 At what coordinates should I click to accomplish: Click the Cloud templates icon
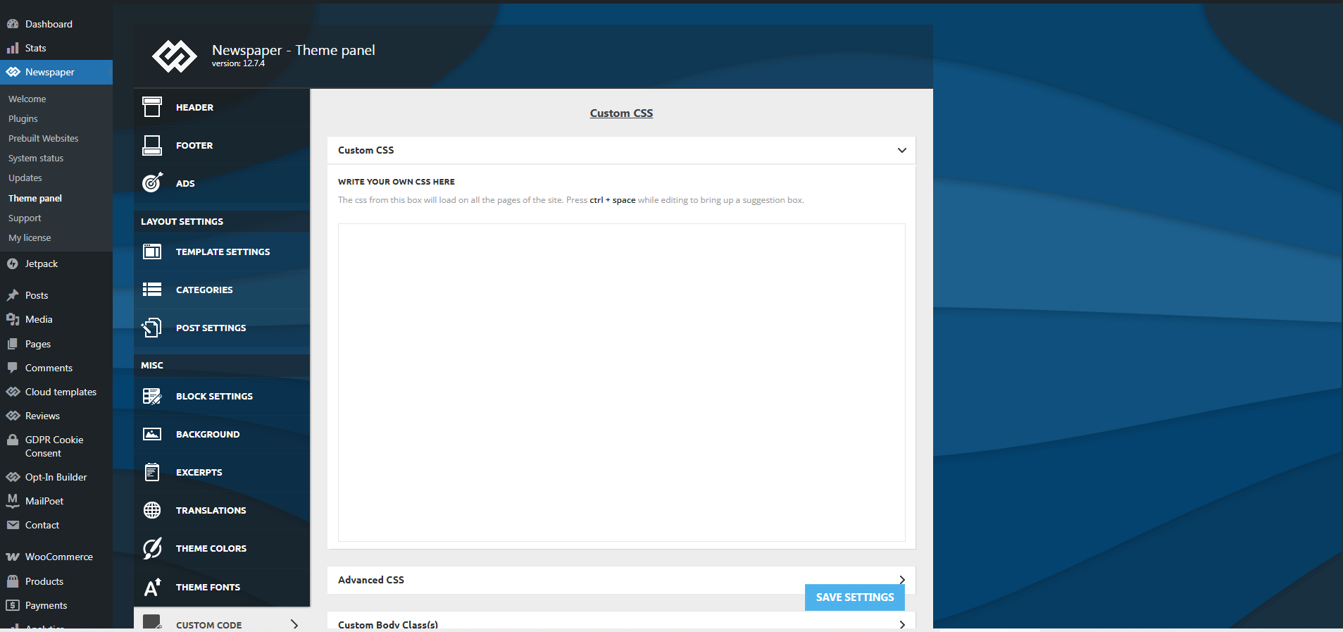tap(13, 392)
